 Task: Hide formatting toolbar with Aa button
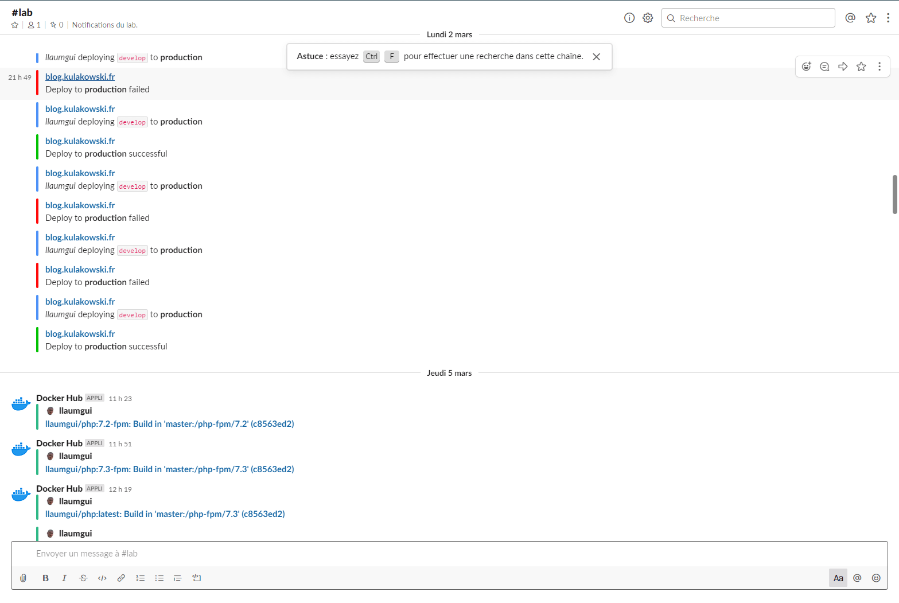tap(838, 578)
